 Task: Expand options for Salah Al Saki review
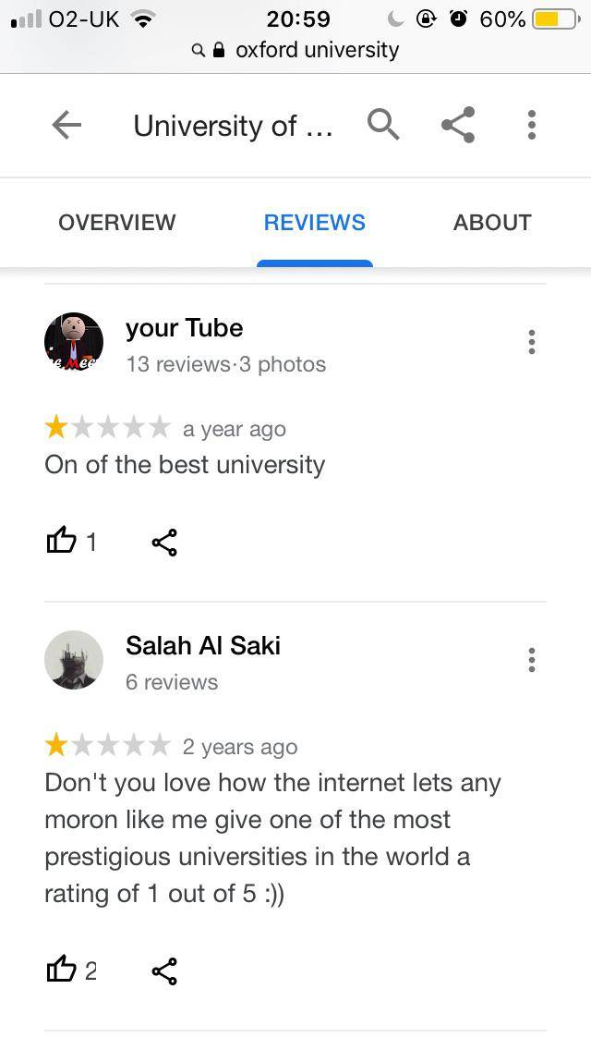[x=531, y=660]
